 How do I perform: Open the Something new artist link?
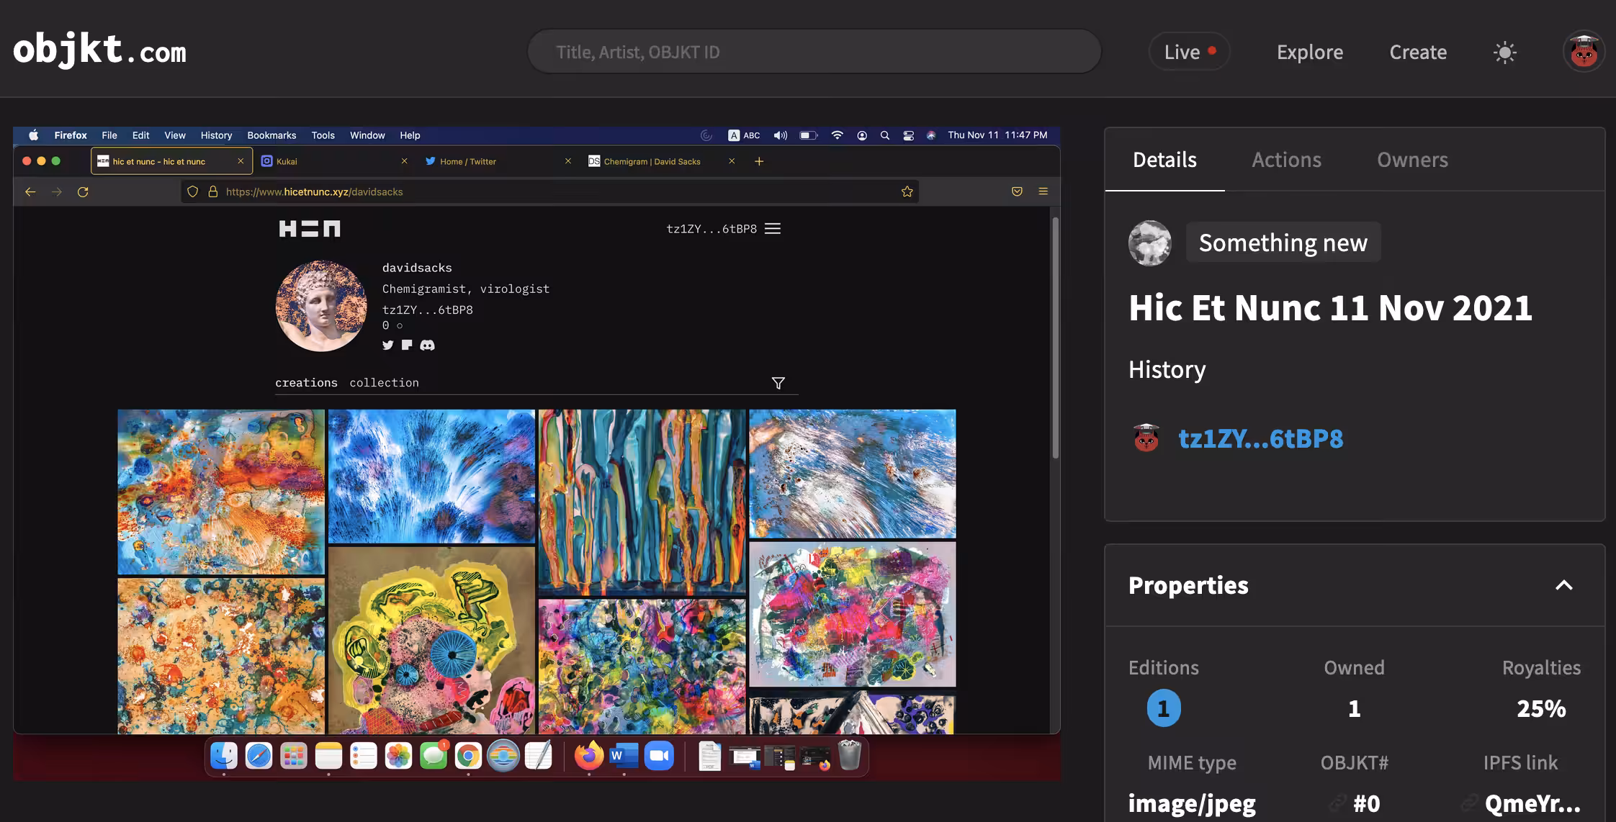(x=1283, y=243)
